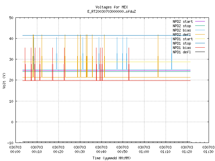The height and width of the screenshot is (161, 215).
Task: Click the purple line sample beside NPD2 start
Action: click(x=200, y=21)
